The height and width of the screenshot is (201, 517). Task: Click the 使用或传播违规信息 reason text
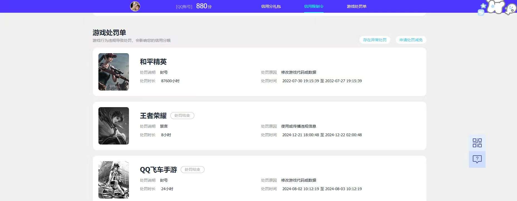pyautogui.click(x=299, y=126)
